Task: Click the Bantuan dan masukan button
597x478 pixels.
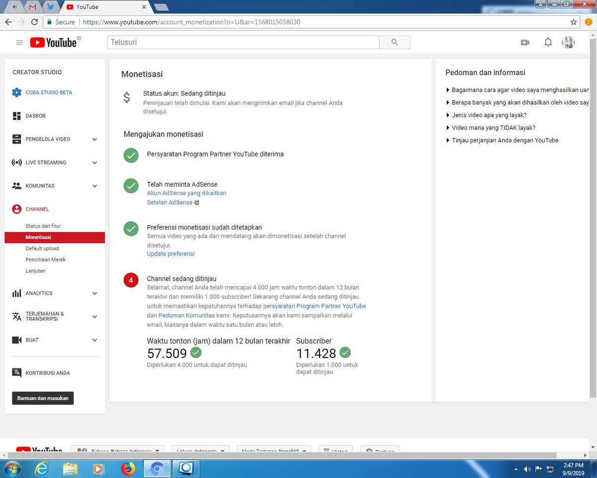Action: click(x=43, y=398)
